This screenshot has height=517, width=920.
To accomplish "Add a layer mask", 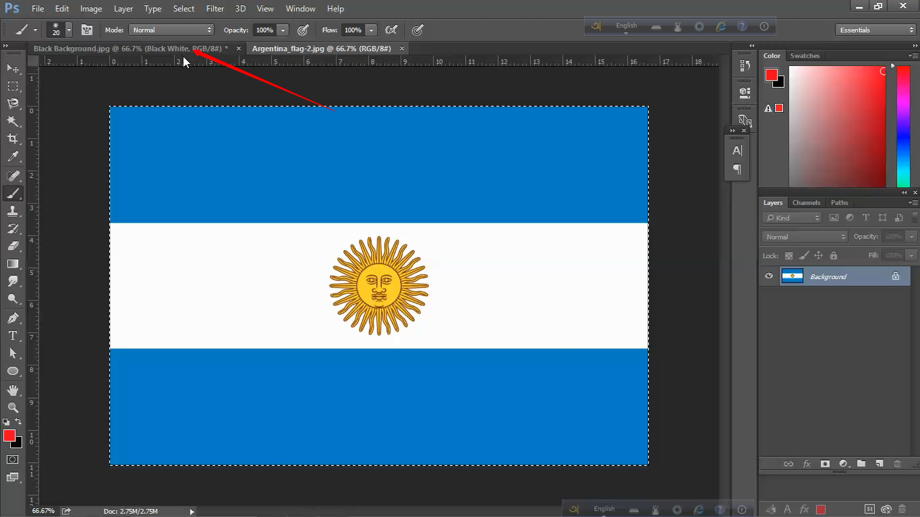I will (x=825, y=464).
